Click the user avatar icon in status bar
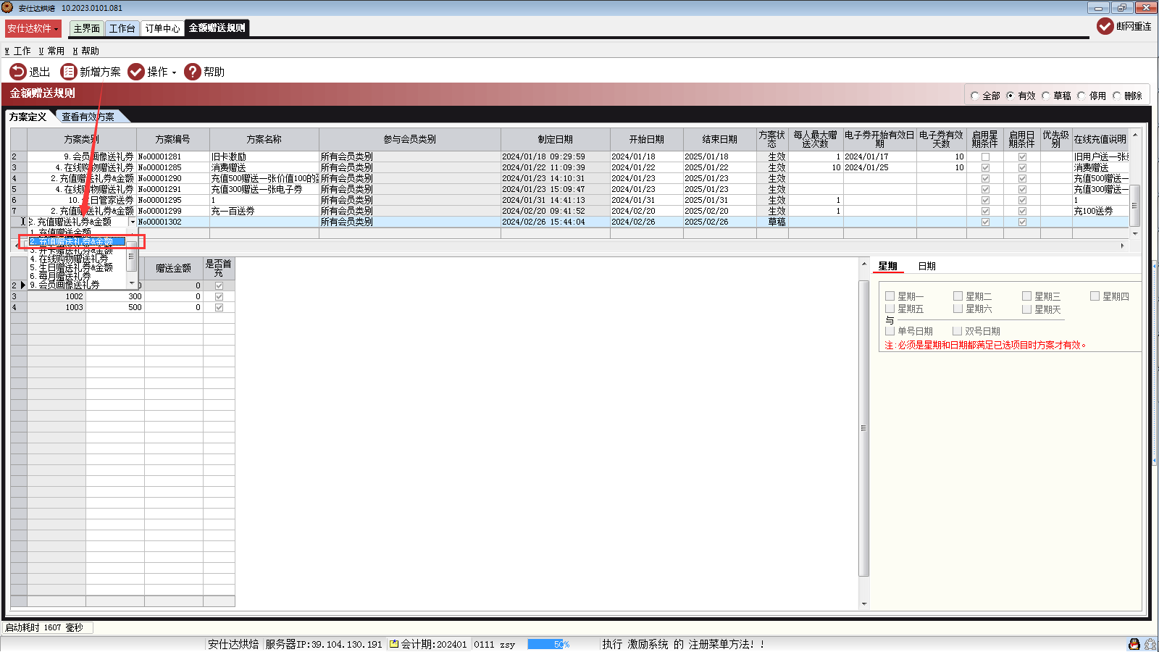1159x652 pixels. [1134, 644]
